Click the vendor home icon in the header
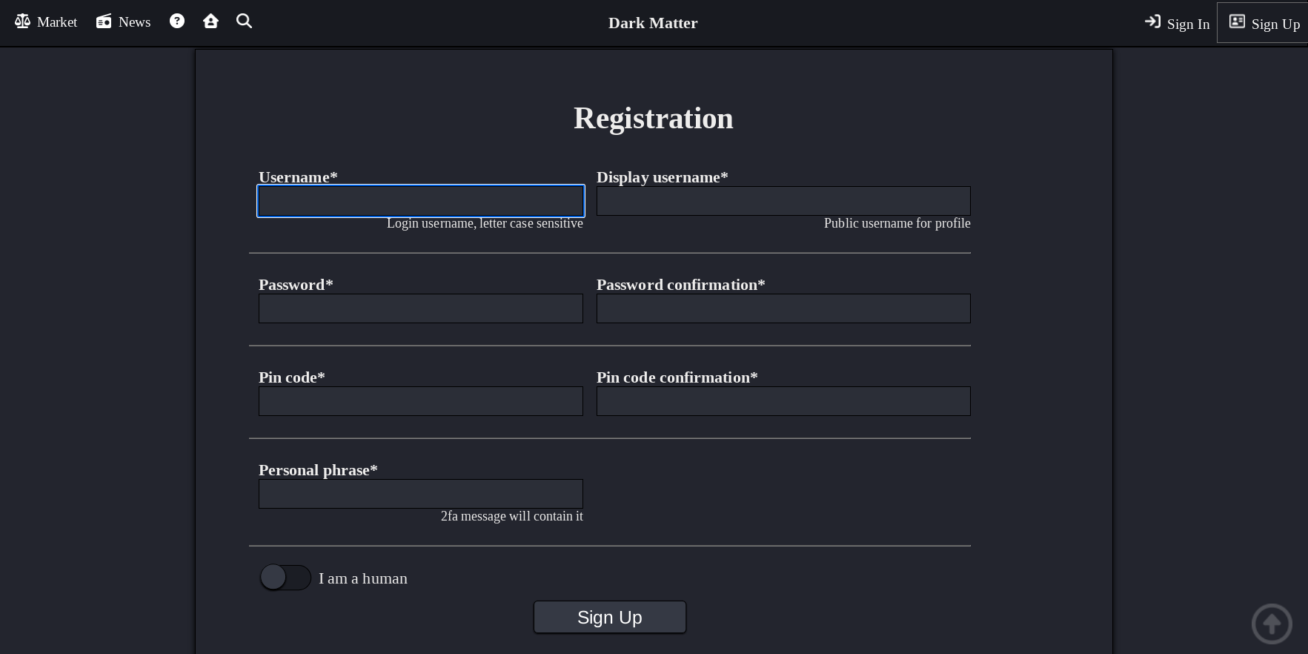 210,21
